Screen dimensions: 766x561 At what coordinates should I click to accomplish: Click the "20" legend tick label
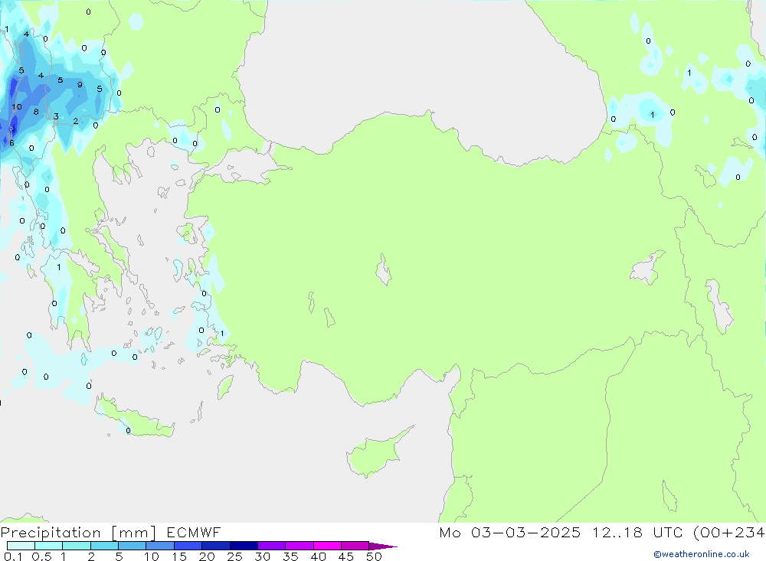pyautogui.click(x=207, y=556)
